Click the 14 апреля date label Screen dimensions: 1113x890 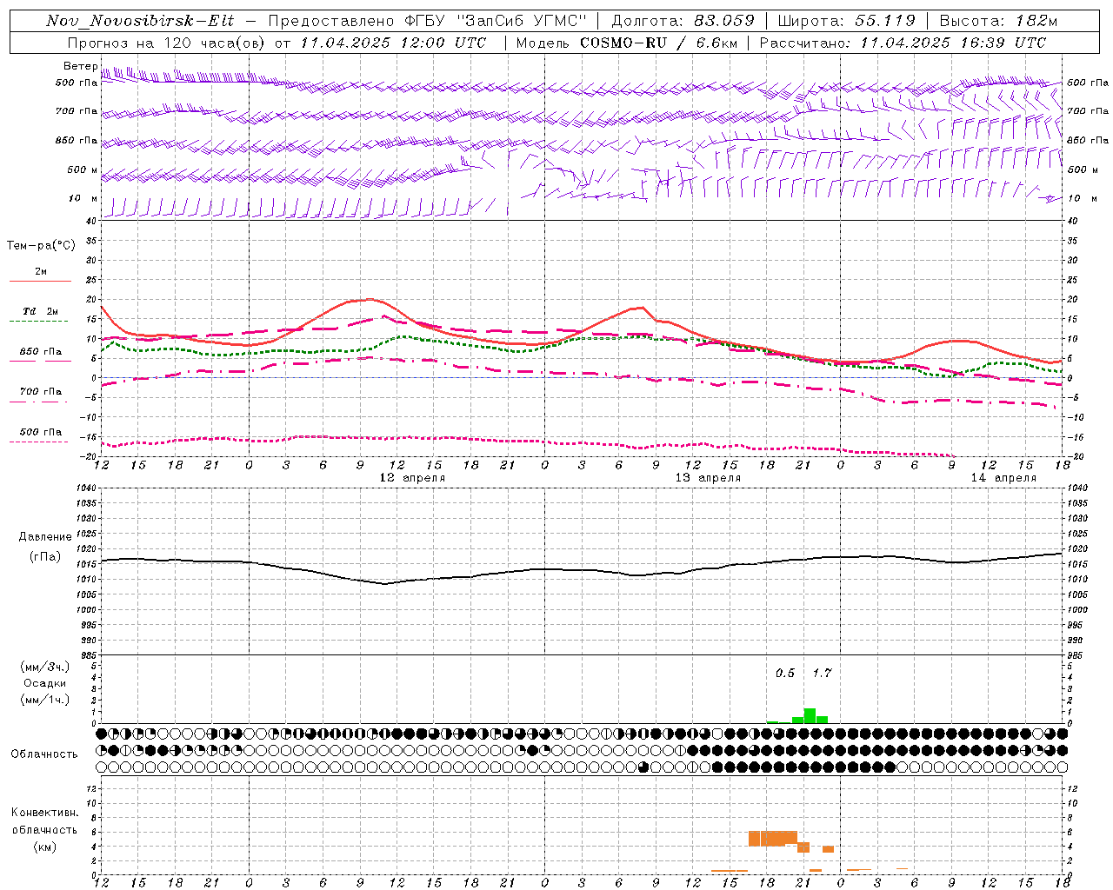(1003, 478)
